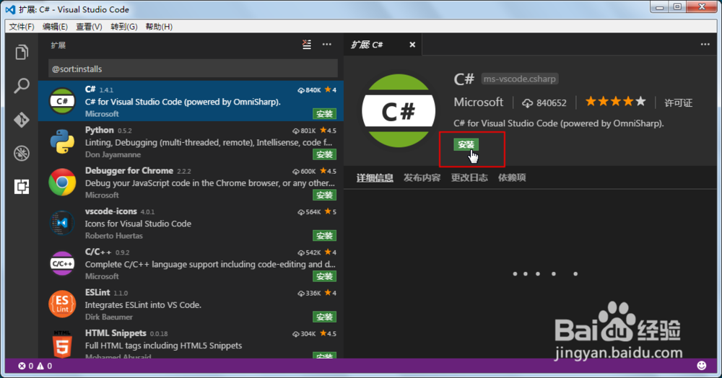Viewport: 722px width, 378px height.
Task: Click the smiley feedback icon in status bar
Action: point(701,366)
